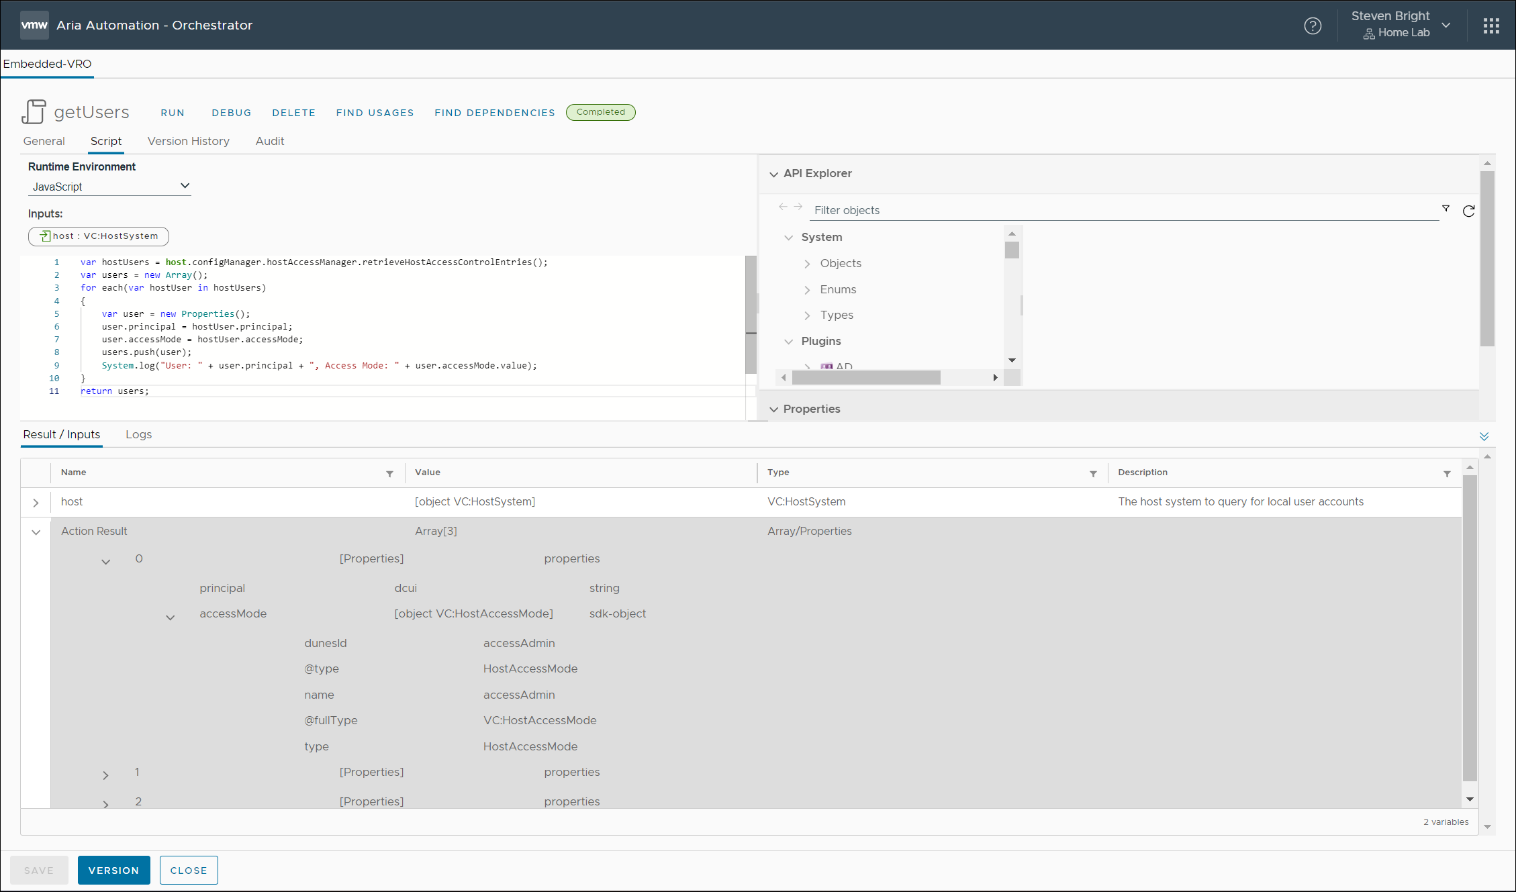Focus the Filter objects input field

[x=1124, y=210]
